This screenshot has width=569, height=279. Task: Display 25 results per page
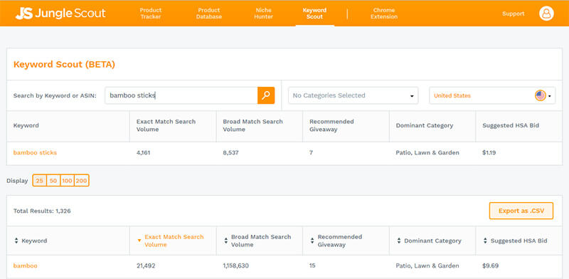pos(40,181)
